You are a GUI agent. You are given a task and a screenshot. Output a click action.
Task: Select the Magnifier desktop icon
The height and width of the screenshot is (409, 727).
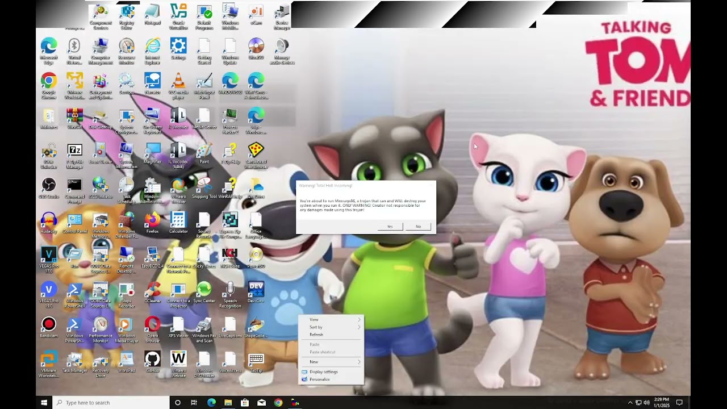coord(152,153)
